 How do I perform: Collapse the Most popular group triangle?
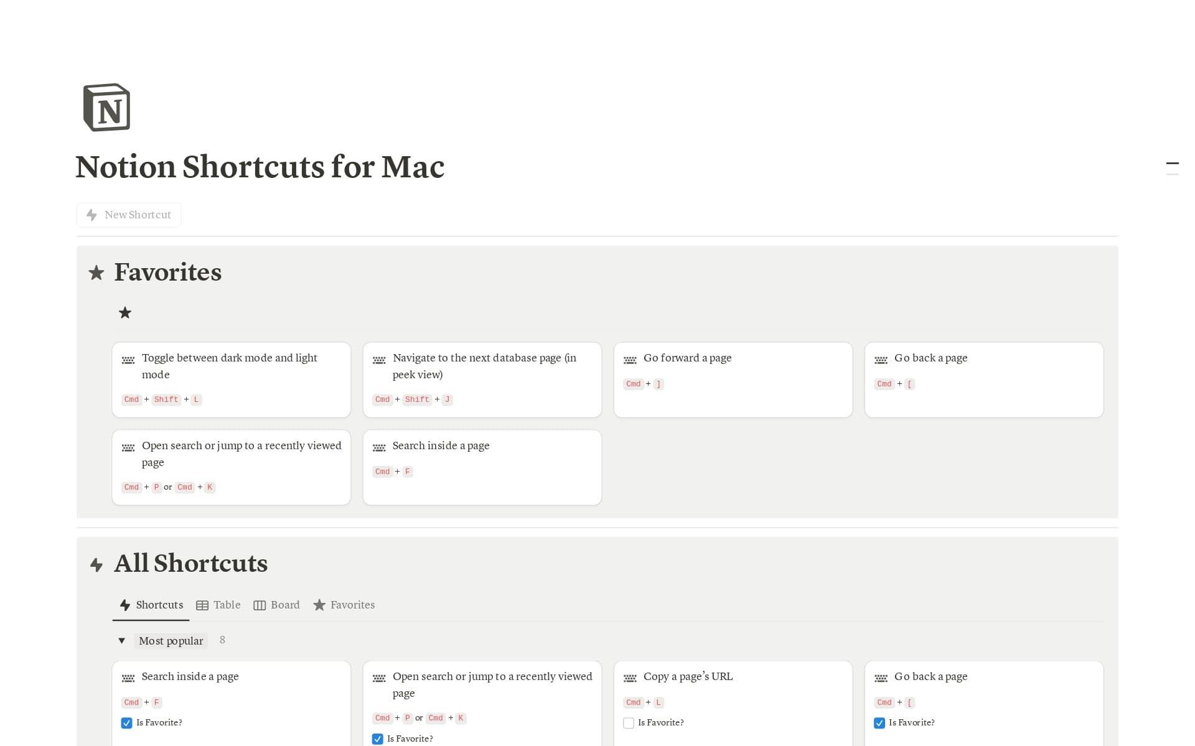tap(122, 640)
